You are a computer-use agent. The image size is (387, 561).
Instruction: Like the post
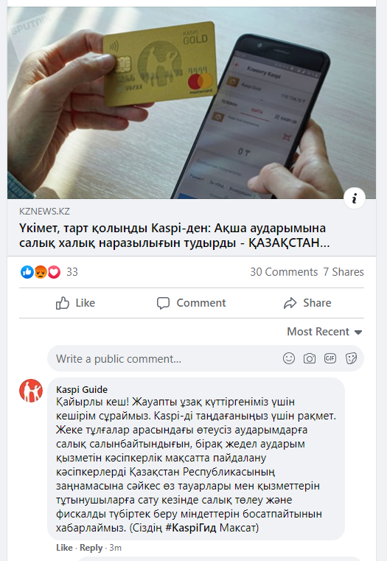[x=75, y=303]
